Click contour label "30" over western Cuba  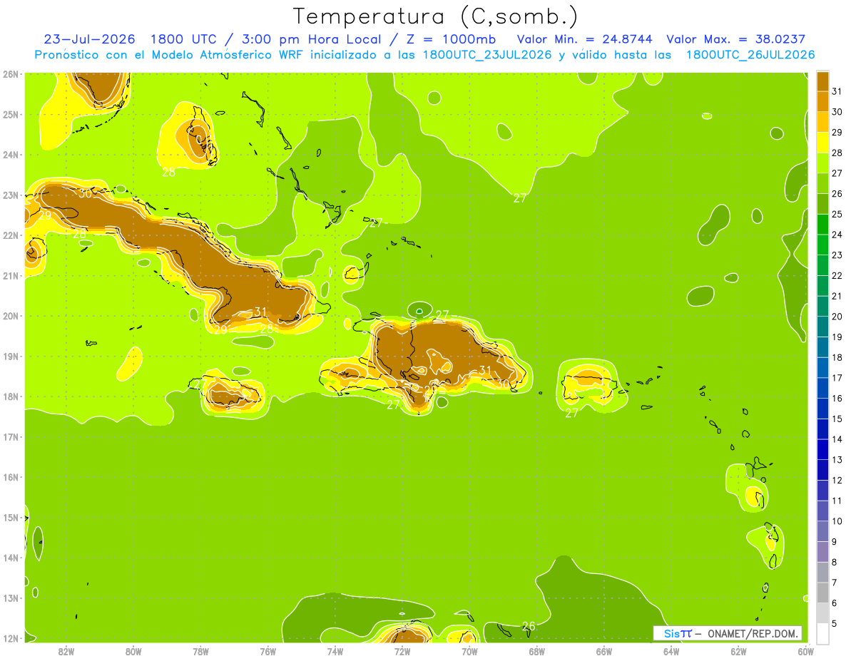coord(85,193)
